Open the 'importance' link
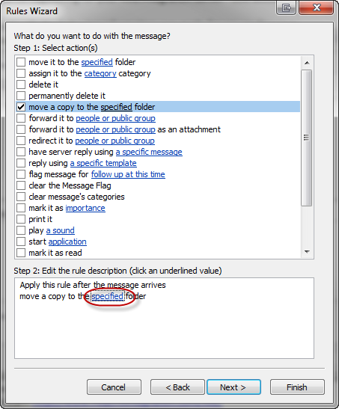 pos(85,208)
